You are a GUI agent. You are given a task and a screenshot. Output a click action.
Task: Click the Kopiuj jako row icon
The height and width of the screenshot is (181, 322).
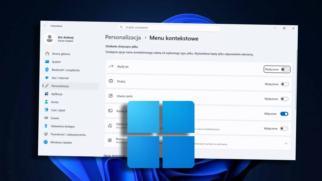click(110, 110)
